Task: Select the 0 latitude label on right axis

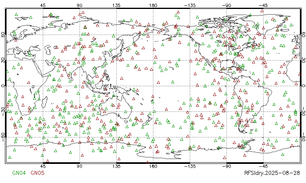Action: [x=303, y=86]
